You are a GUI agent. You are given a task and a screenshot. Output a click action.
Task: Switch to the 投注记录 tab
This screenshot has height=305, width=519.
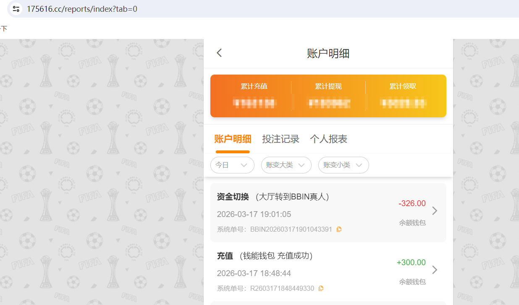280,139
